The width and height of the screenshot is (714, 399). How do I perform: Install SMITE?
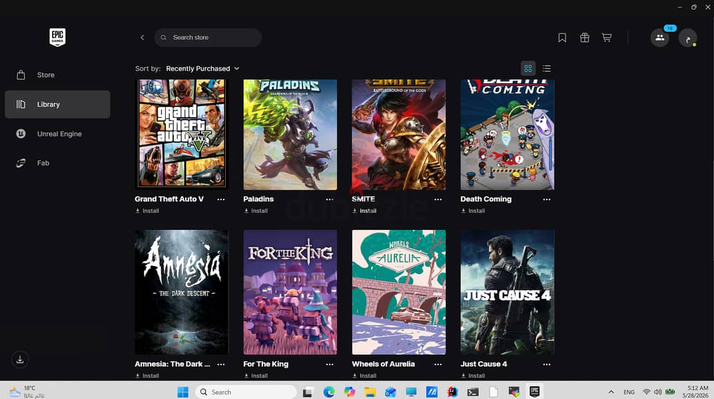tap(364, 211)
